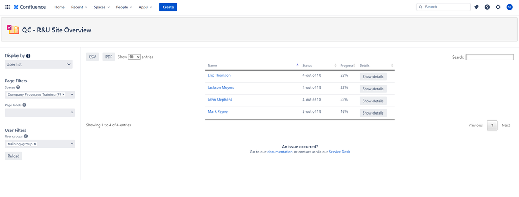Click Mark Payne's 16% progress value

344,112
